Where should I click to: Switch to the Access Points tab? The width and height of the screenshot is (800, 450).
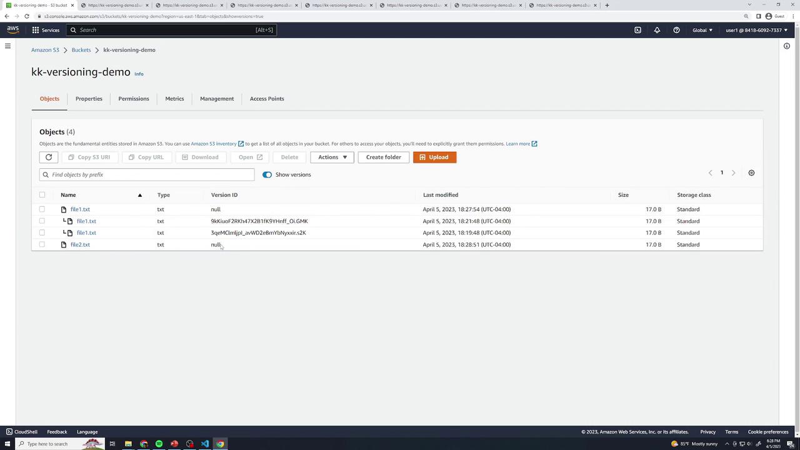(267, 99)
